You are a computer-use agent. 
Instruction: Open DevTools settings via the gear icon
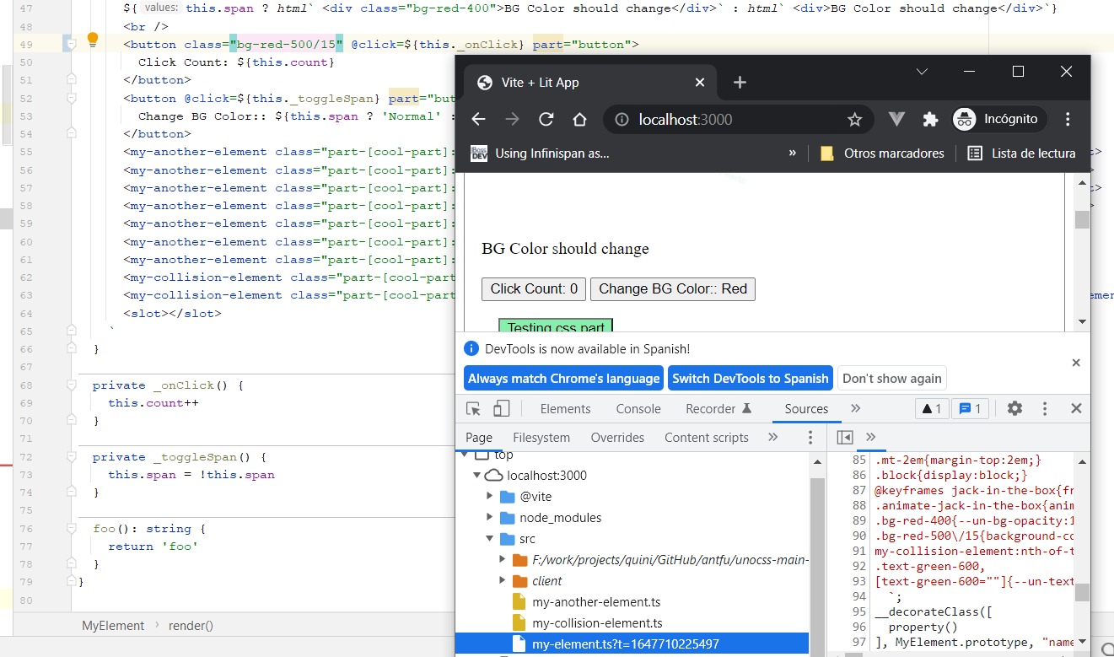(1014, 408)
